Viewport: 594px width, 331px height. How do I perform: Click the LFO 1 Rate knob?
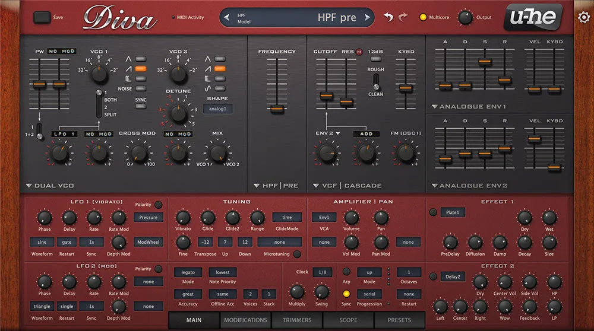pyautogui.click(x=94, y=218)
